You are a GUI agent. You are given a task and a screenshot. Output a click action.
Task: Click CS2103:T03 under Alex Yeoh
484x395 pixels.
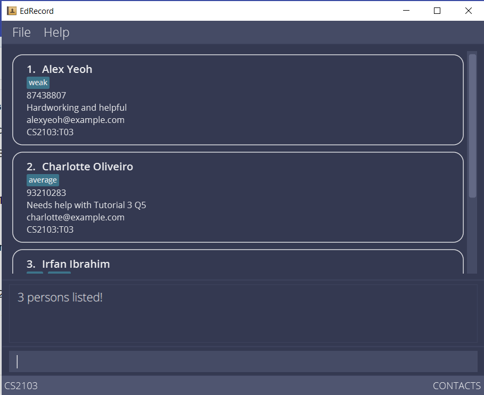point(50,132)
